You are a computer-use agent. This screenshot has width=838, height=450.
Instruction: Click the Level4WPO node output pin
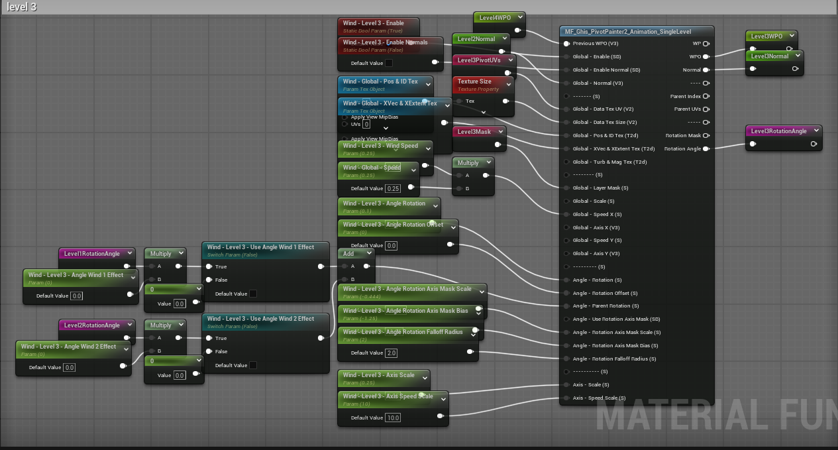click(517, 30)
